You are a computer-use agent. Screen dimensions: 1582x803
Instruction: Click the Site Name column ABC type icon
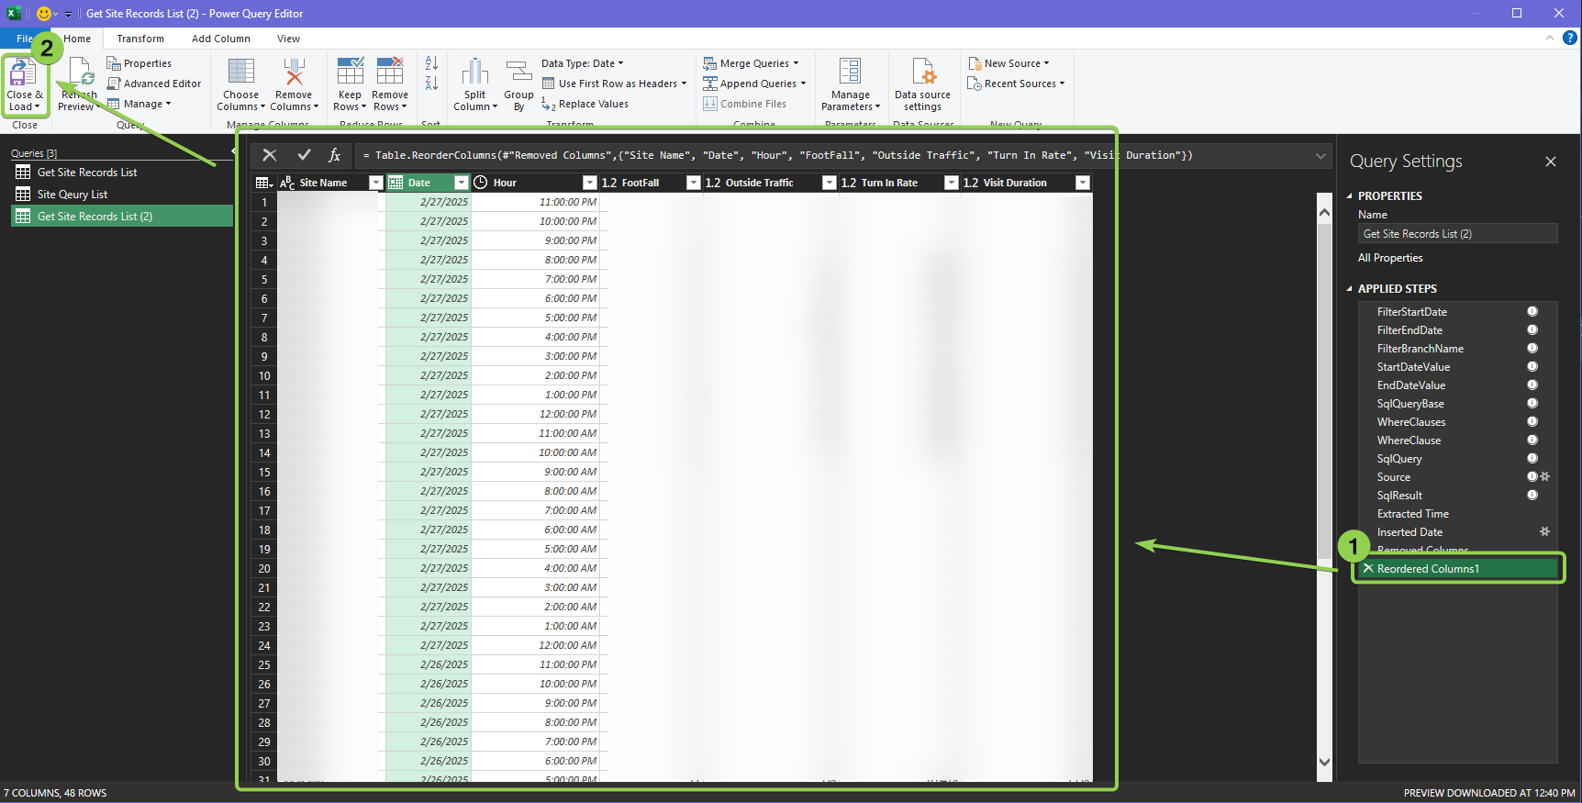pos(287,183)
